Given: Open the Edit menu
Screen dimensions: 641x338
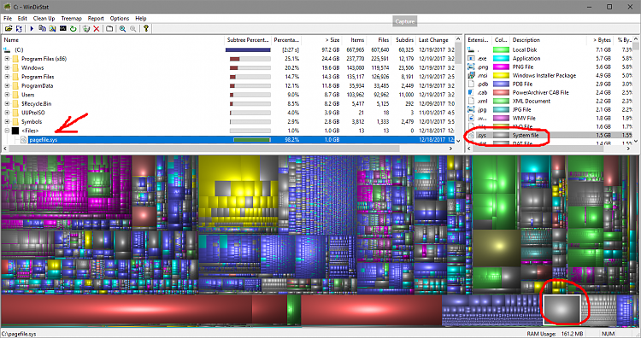Looking at the screenshot, I should click(x=22, y=19).
